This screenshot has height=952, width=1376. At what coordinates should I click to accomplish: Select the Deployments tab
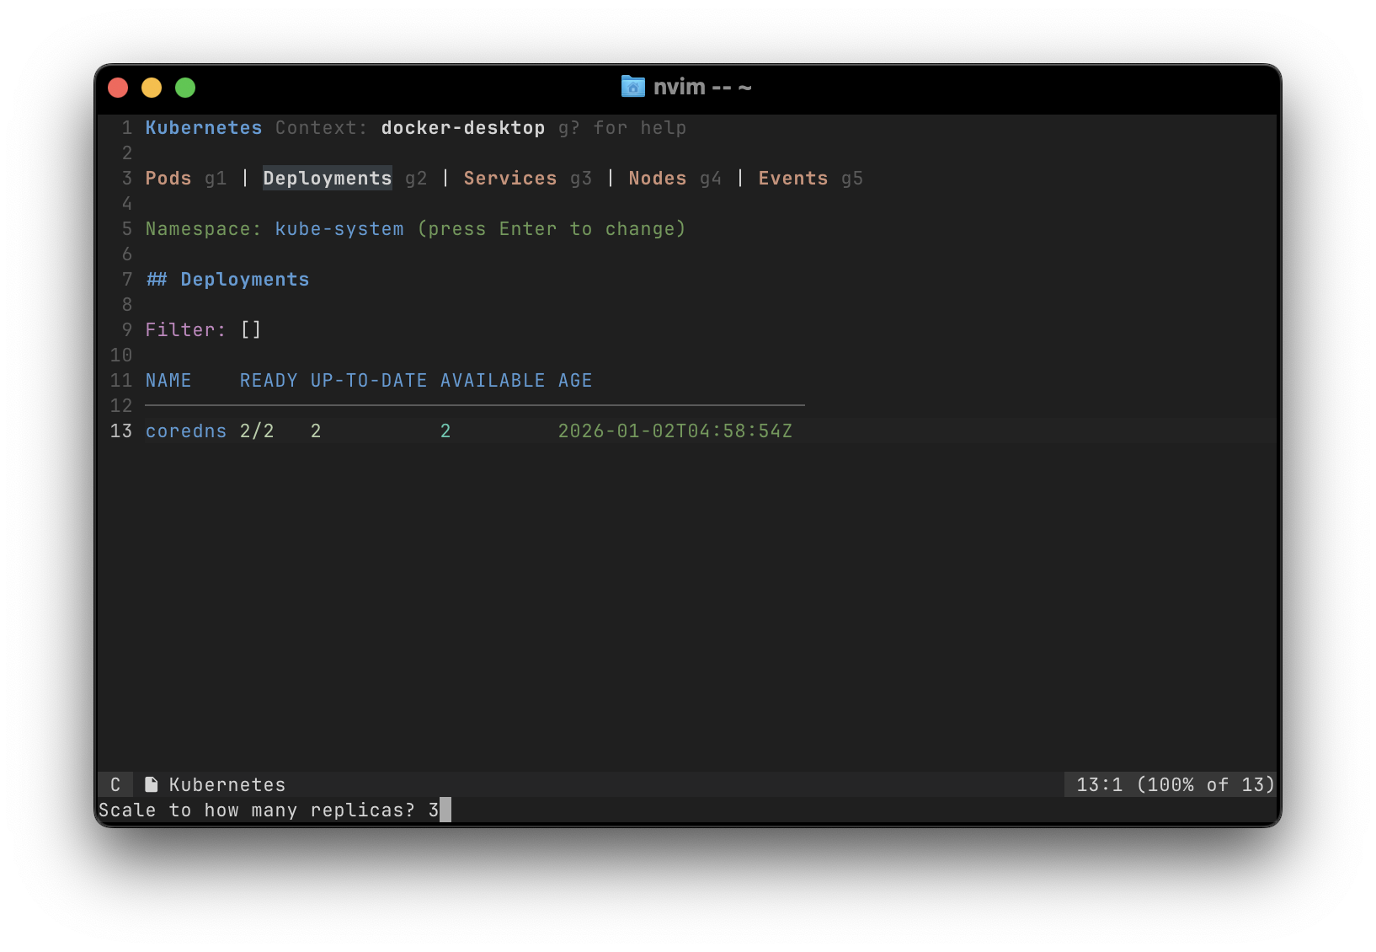coord(328,179)
